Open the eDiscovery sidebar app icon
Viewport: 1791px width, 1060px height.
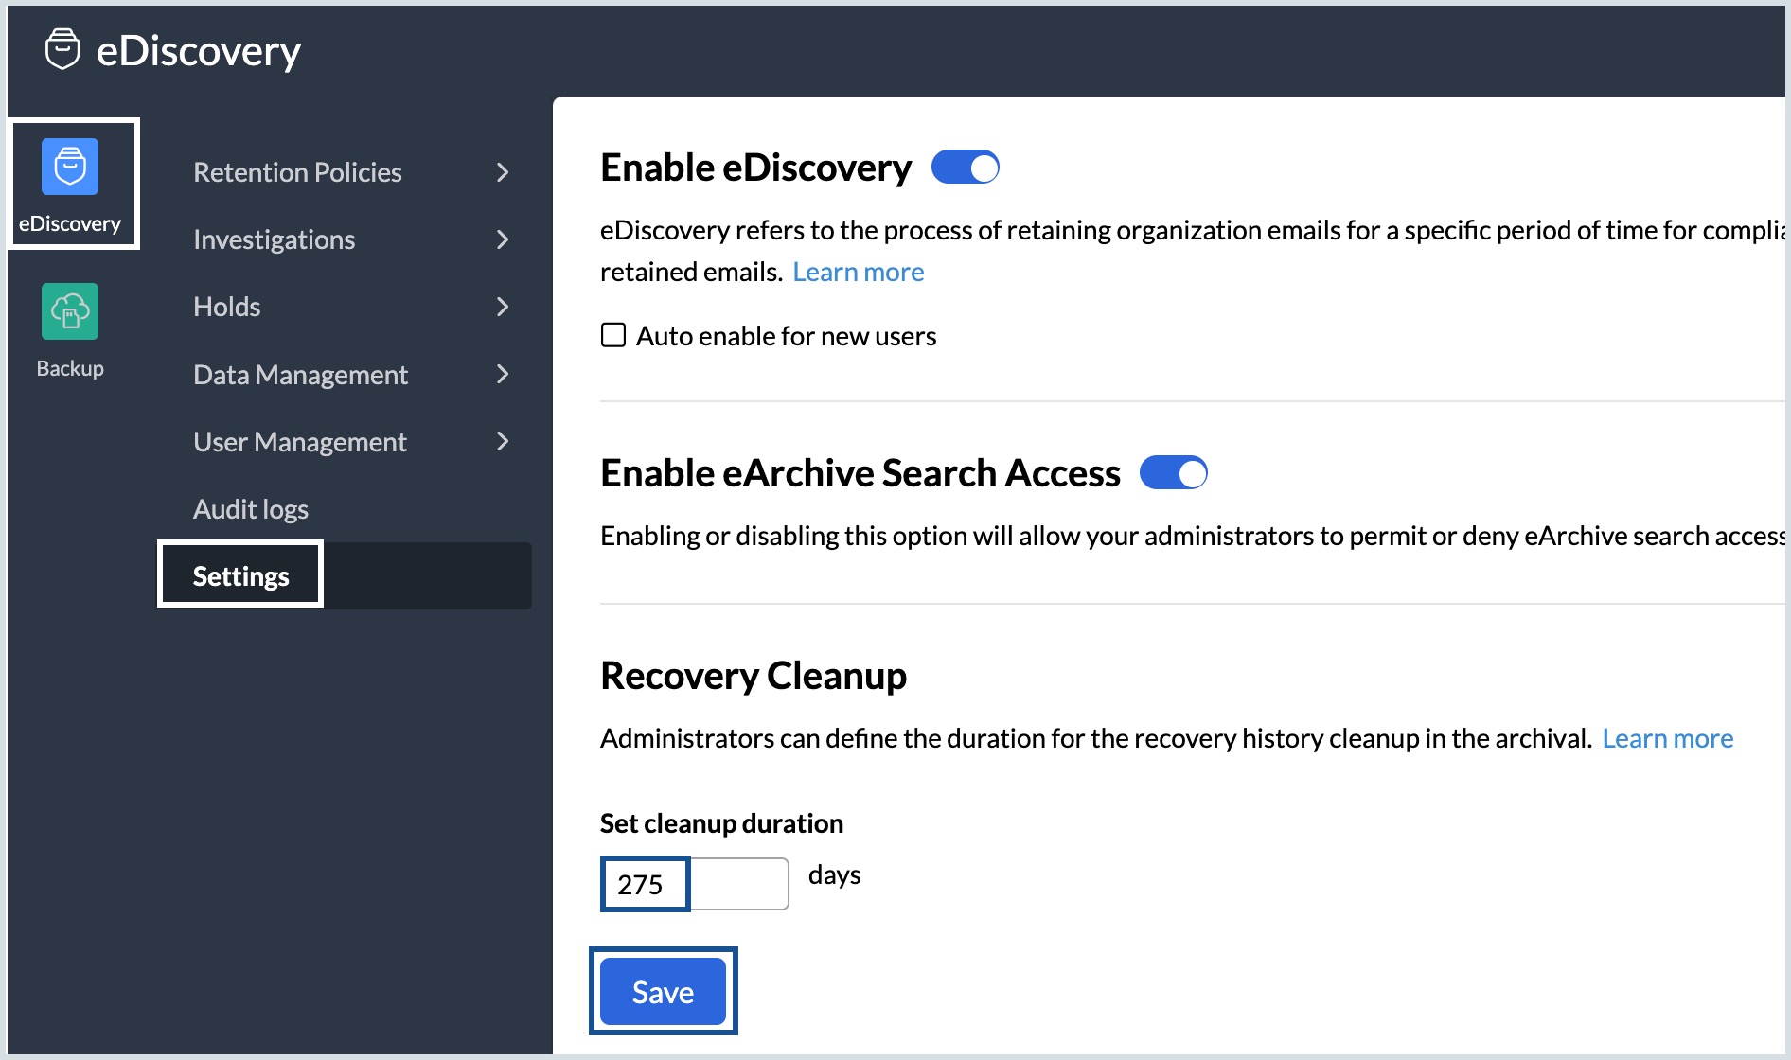click(70, 168)
